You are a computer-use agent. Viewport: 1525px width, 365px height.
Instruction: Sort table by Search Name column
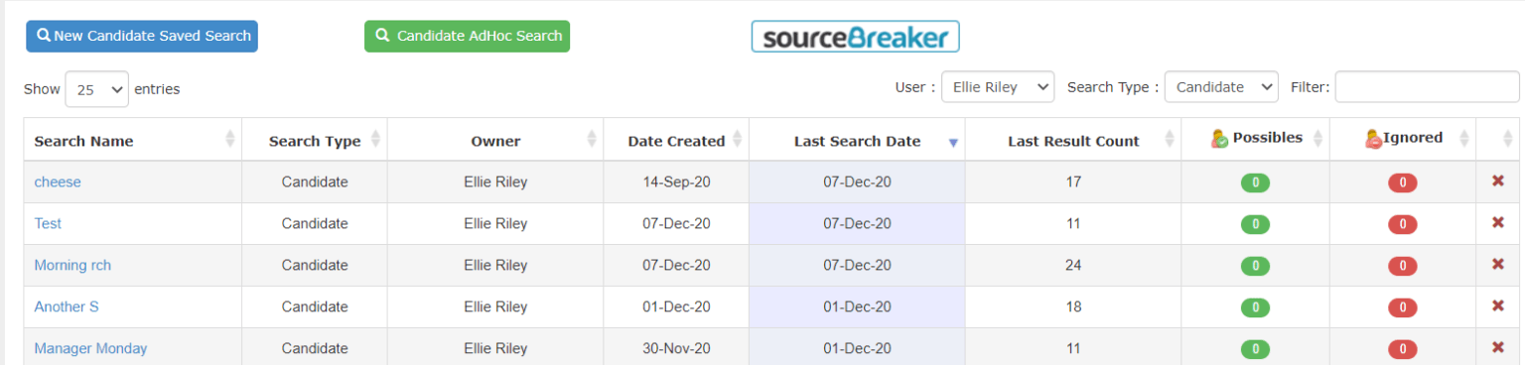[x=133, y=140]
